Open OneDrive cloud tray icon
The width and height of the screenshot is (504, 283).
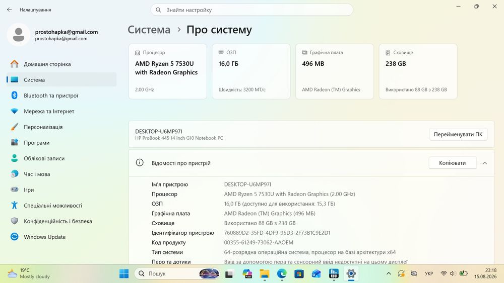414,273
